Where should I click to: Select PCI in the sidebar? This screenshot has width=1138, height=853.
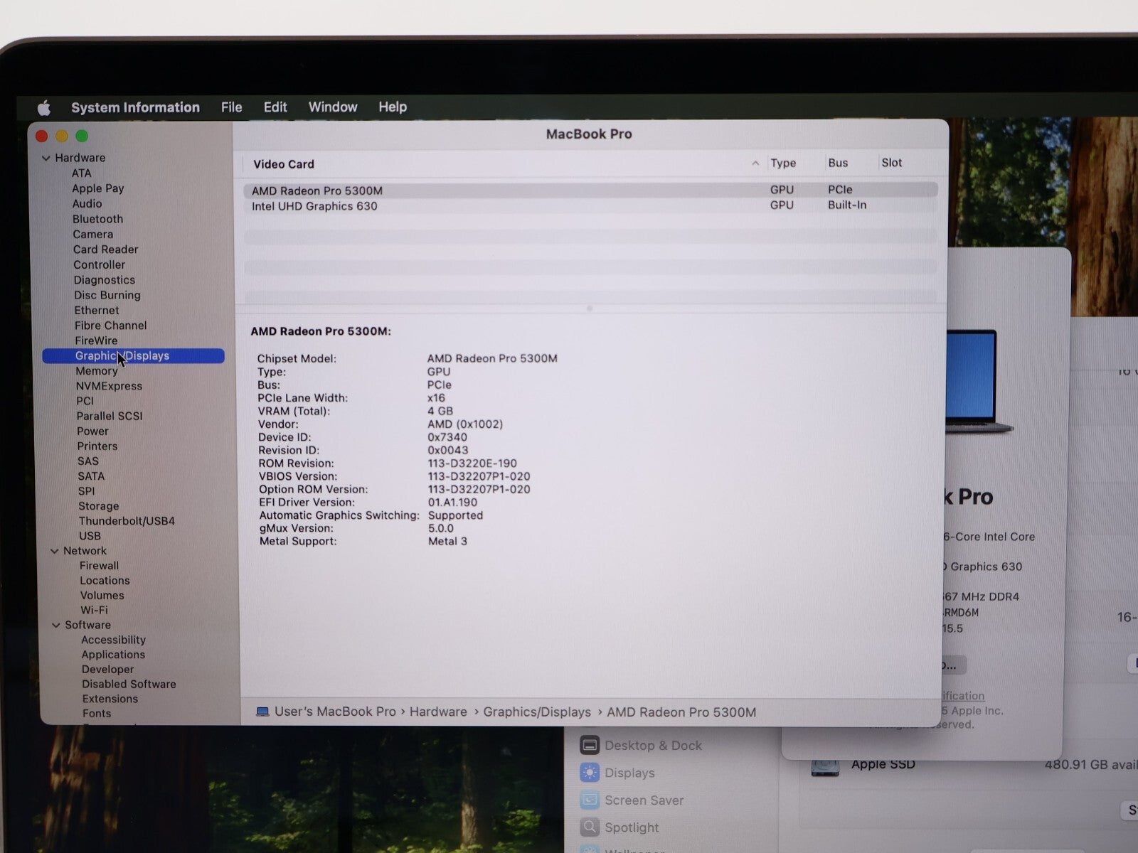click(85, 401)
